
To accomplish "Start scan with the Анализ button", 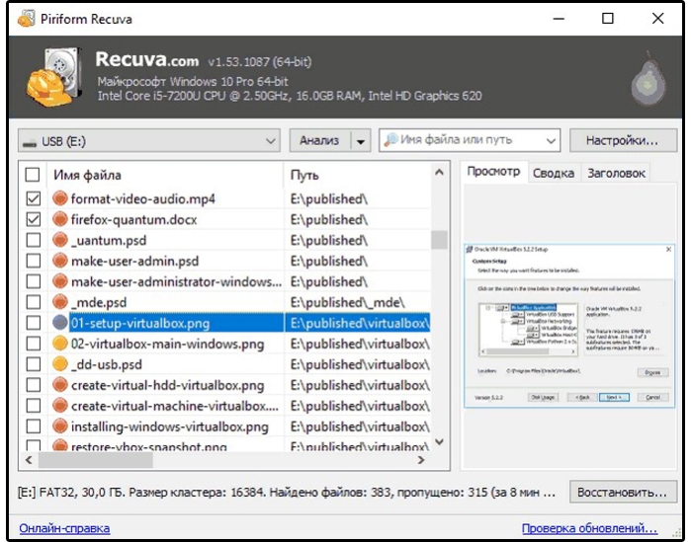I will pos(320,141).
